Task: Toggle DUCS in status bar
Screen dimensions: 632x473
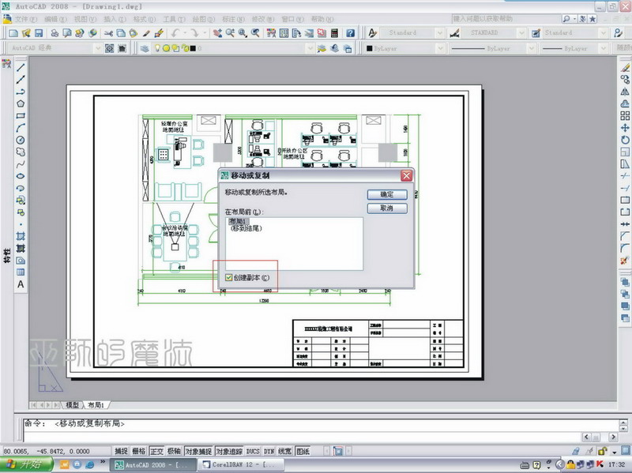Action: [253, 451]
